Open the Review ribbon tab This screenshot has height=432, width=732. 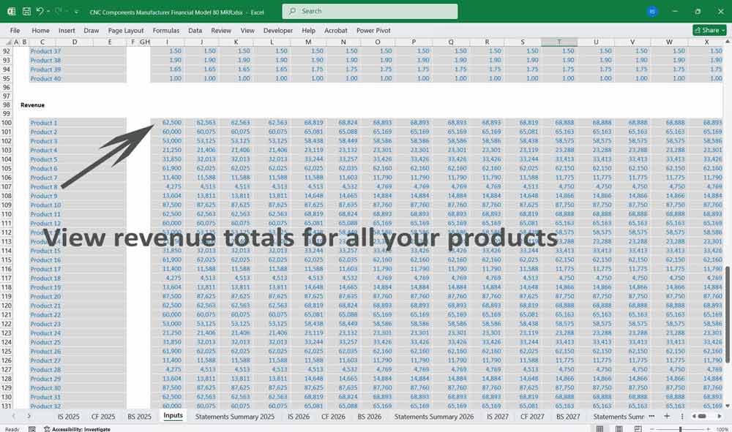click(221, 30)
